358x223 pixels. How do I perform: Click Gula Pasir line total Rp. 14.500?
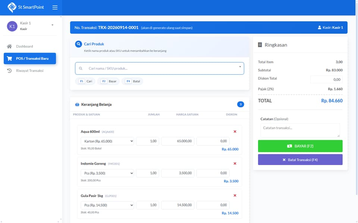[x=230, y=213]
